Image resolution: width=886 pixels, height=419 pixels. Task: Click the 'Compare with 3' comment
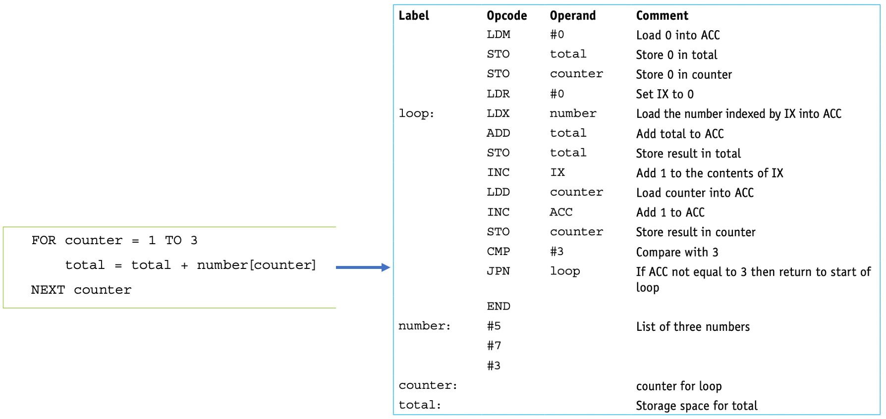[677, 252]
